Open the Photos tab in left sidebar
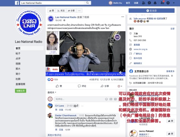 18,69
